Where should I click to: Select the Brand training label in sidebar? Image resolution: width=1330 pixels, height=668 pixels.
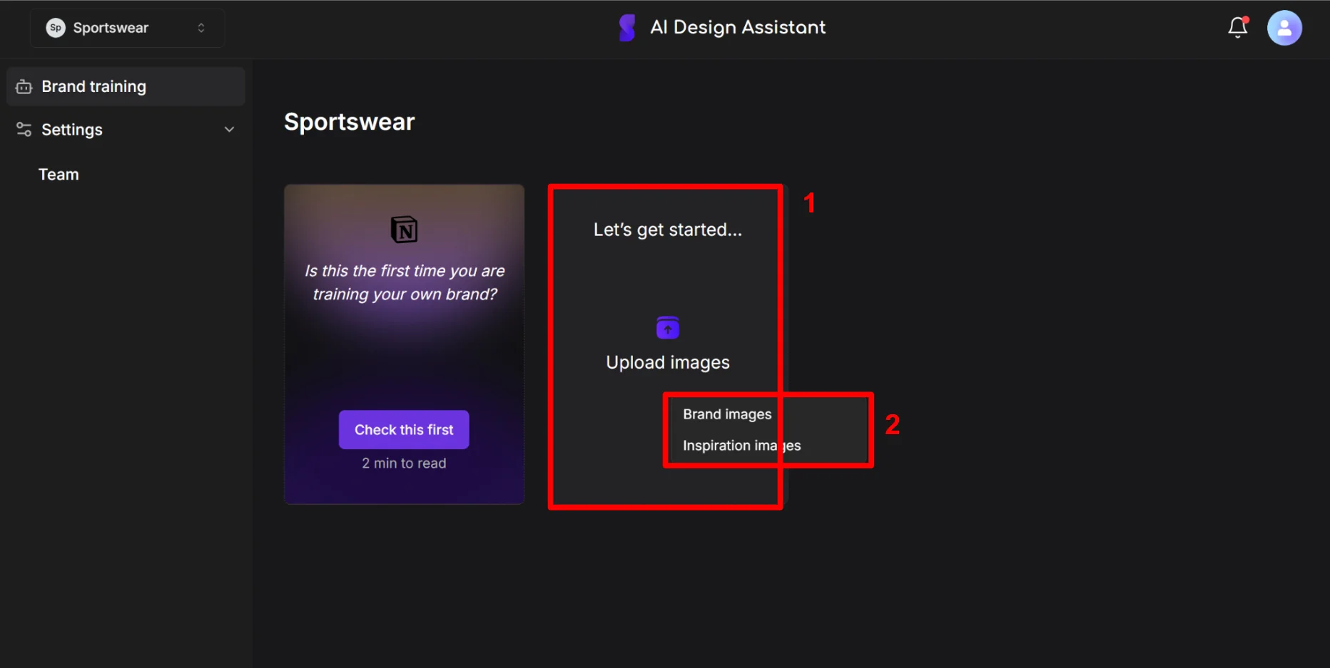point(93,87)
